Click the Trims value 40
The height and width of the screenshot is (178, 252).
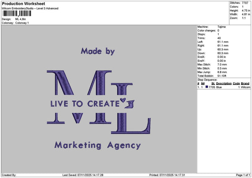pyautogui.click(x=219, y=38)
